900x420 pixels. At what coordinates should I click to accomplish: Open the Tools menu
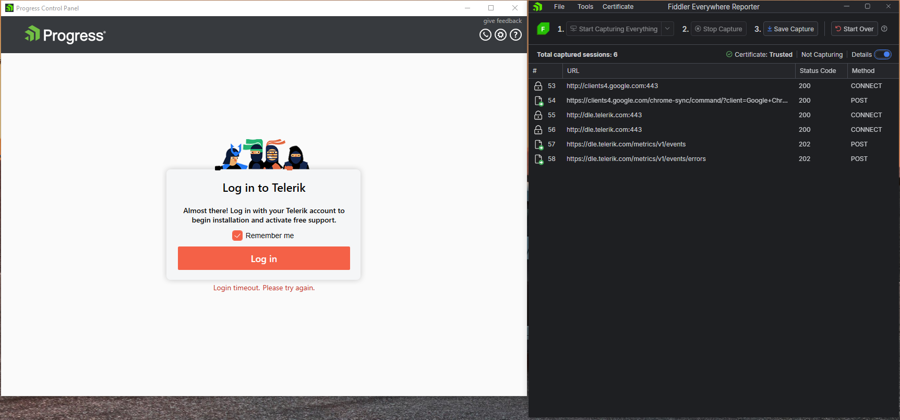click(585, 7)
